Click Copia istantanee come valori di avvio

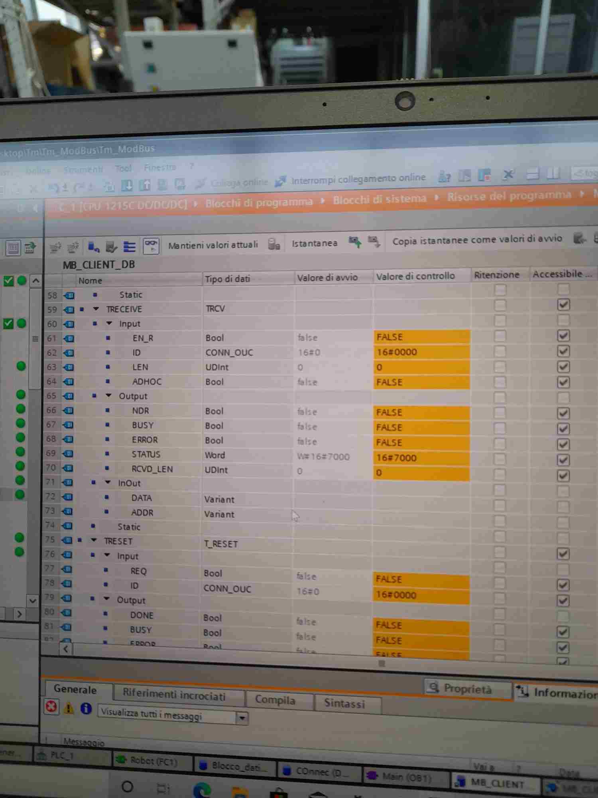click(477, 240)
